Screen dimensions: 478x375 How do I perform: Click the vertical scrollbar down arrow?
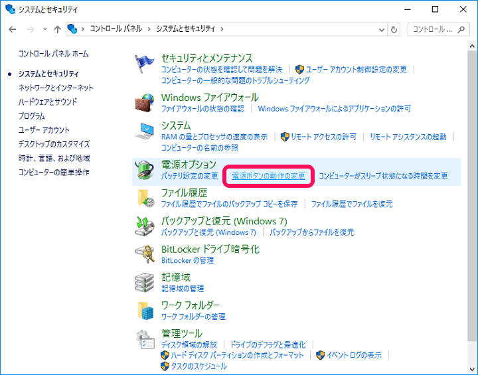tap(472, 370)
